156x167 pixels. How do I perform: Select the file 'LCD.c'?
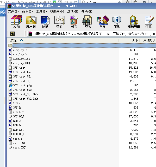pos(17,121)
